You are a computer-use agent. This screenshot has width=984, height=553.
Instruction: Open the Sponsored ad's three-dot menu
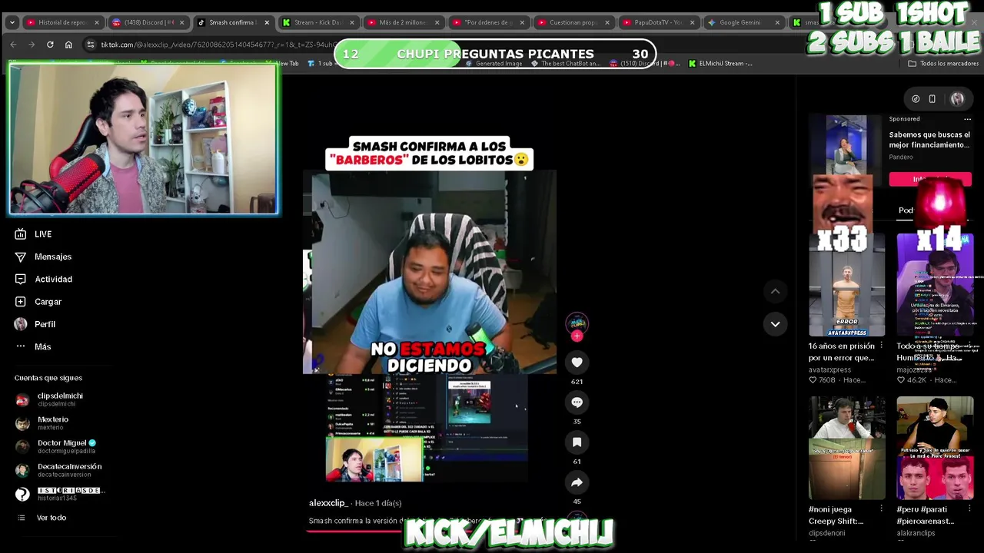tap(967, 119)
